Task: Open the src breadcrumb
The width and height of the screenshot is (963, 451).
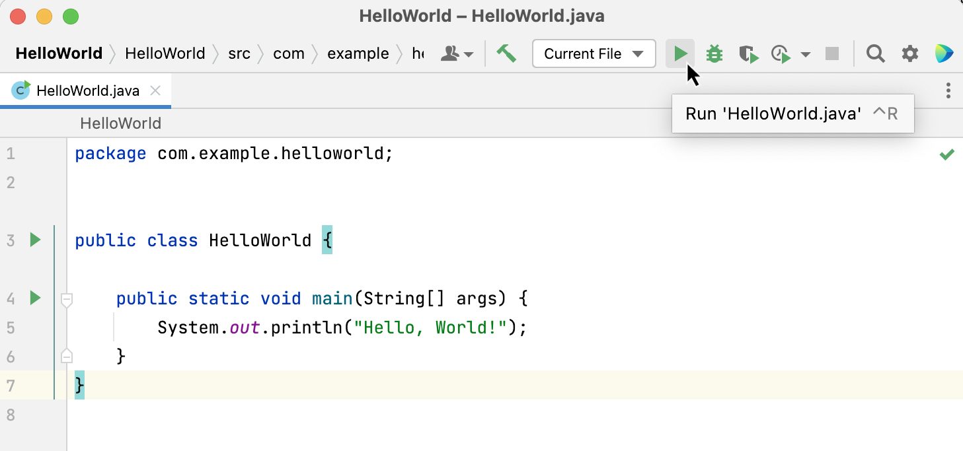Action: point(239,53)
